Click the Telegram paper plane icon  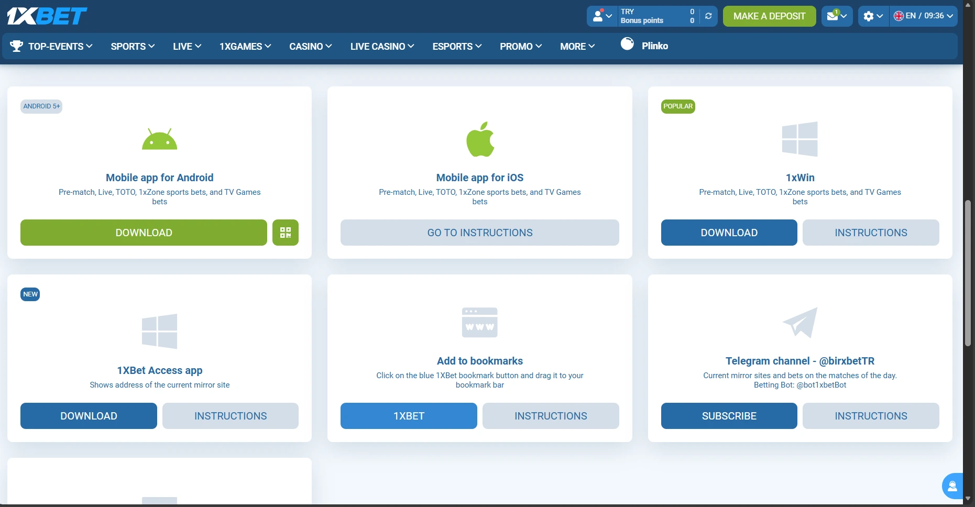[800, 322]
